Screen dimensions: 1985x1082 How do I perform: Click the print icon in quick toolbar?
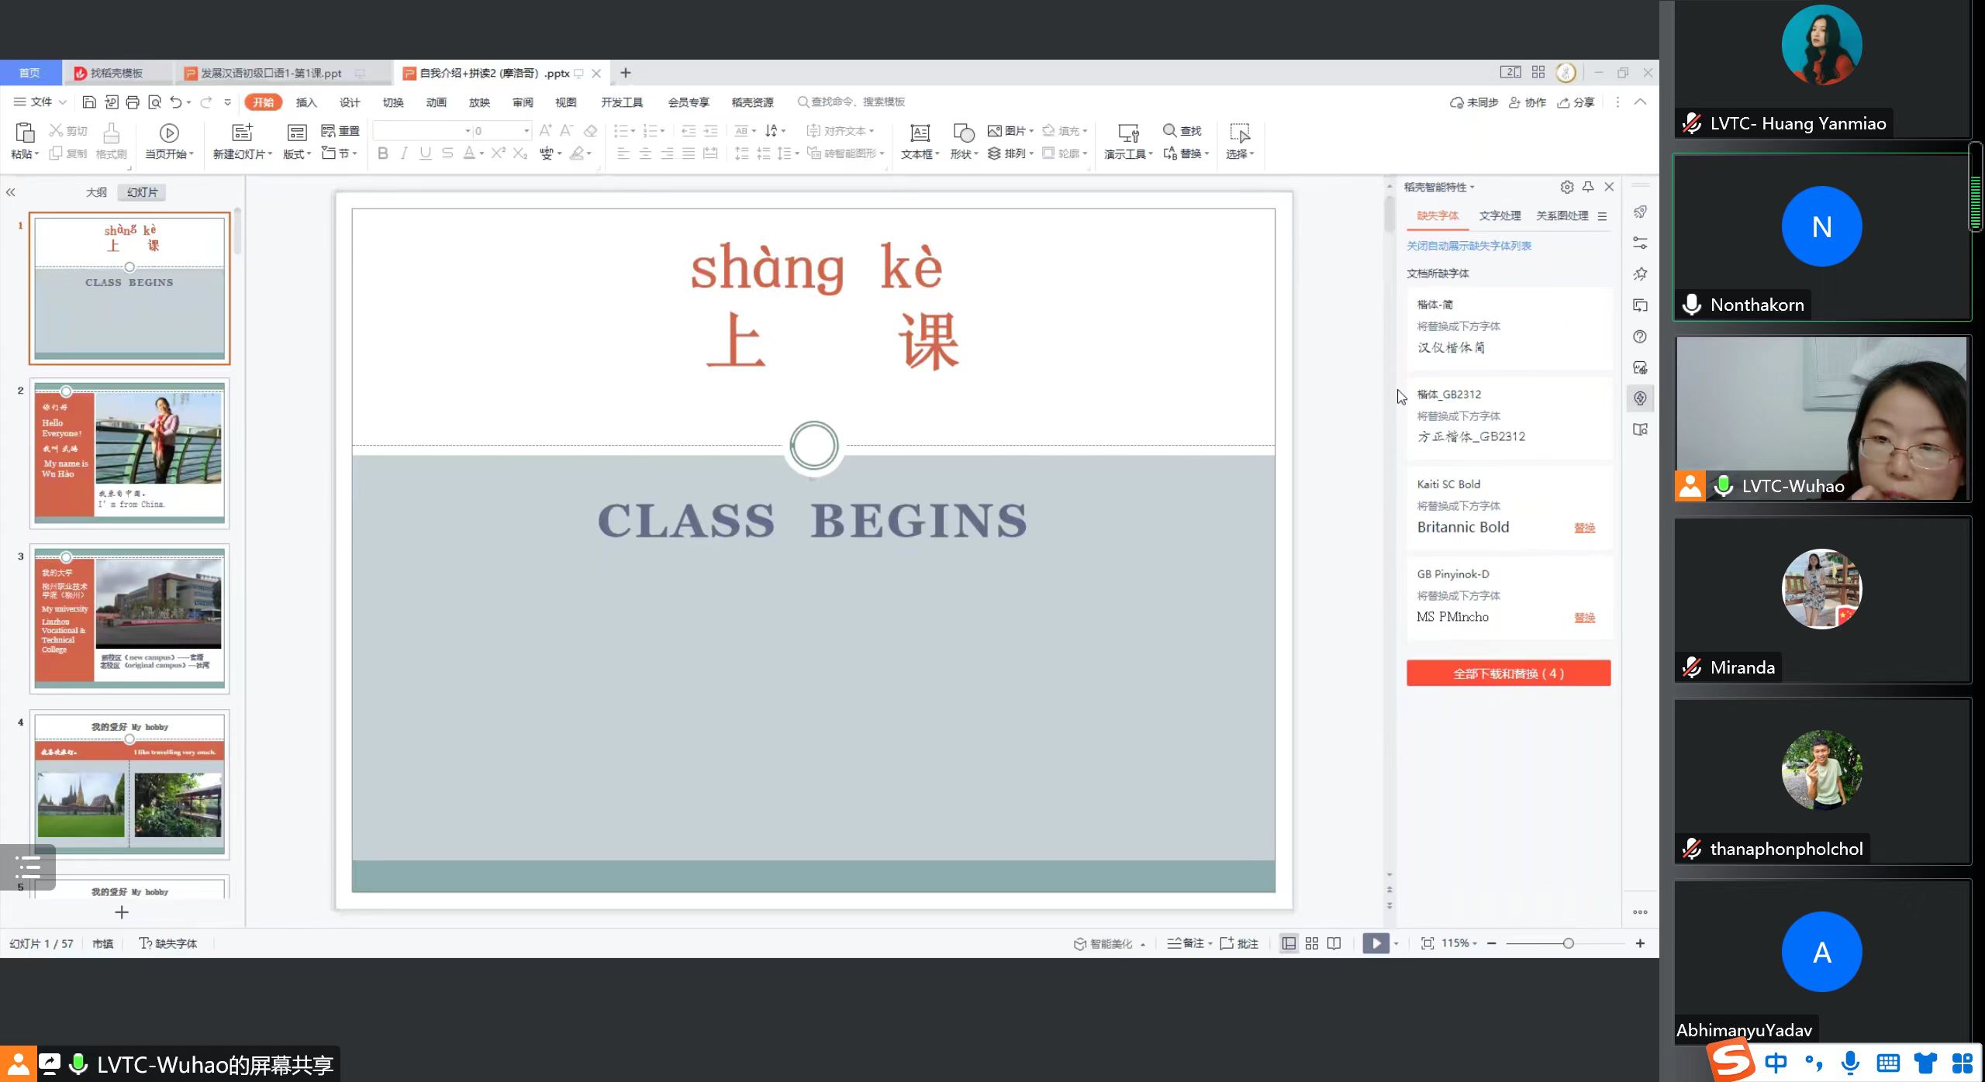point(133,102)
